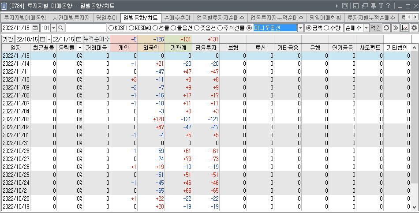Select the KOSDAQ radio button

(x=131, y=28)
